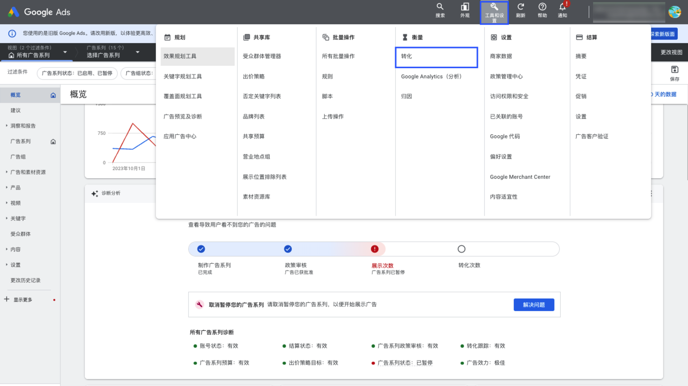
Task: Click the Google Ads logo
Action: point(39,12)
